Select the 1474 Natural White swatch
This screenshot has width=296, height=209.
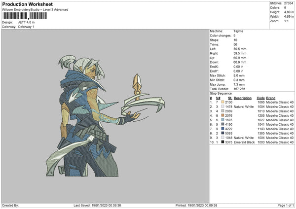pos(223,106)
